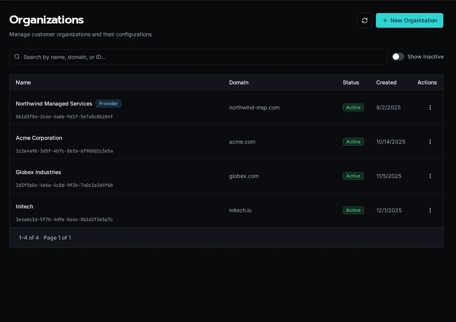
Task: Click the Created column header
Action: click(x=386, y=82)
